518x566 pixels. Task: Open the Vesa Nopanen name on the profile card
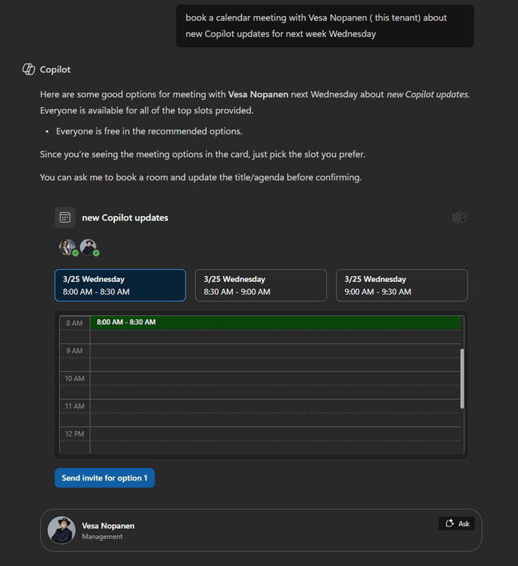108,525
